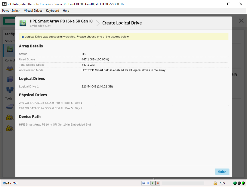Click the Tools label in sidebar
The image size is (247, 187).
click(9, 98)
